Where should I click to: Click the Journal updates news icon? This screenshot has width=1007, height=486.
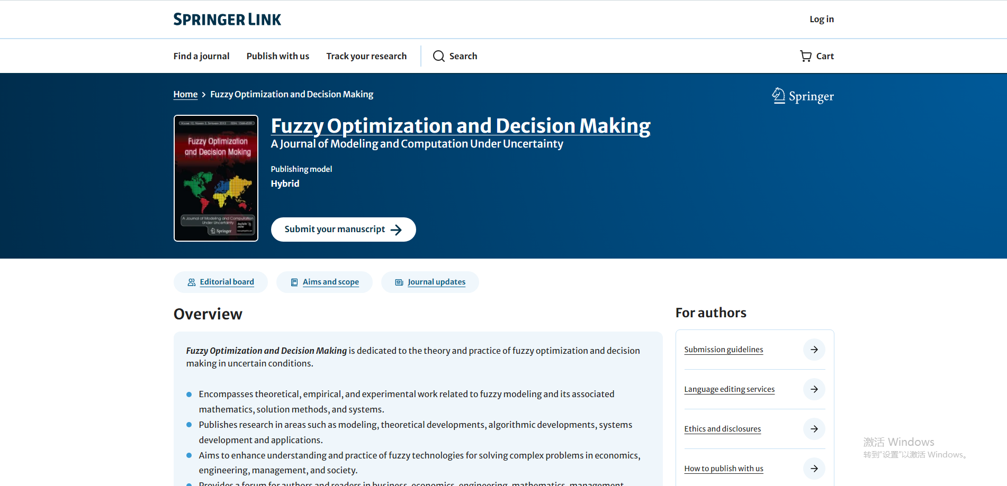tap(399, 282)
